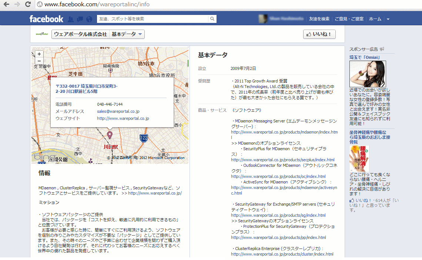Click the 情報 section heading
Screen dimensions: 422x260
44,173
